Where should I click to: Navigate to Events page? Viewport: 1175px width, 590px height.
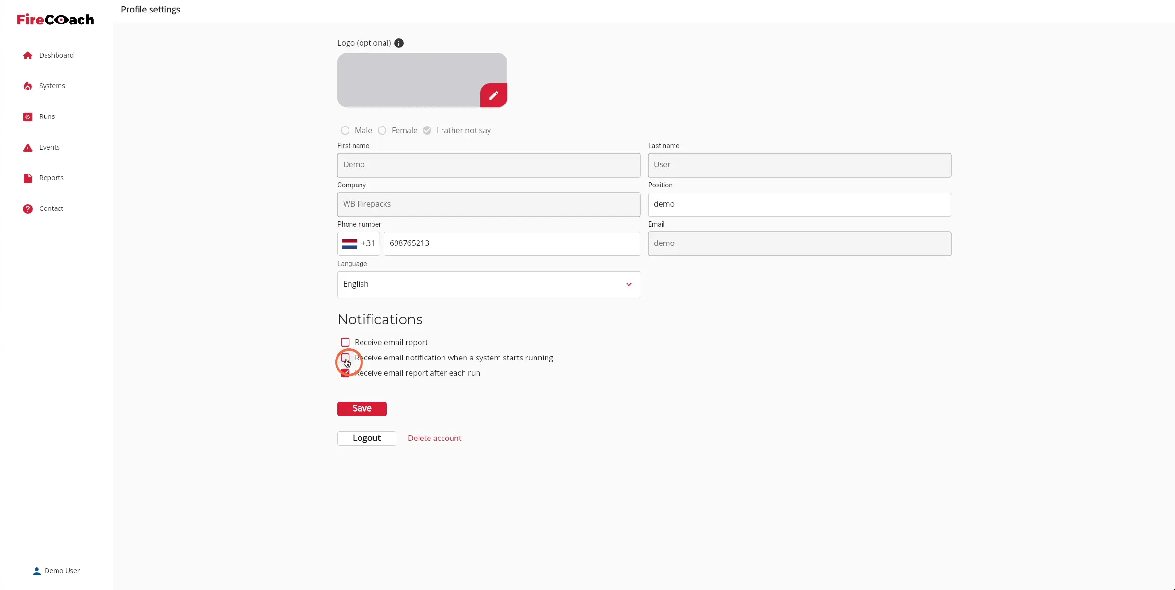click(49, 147)
